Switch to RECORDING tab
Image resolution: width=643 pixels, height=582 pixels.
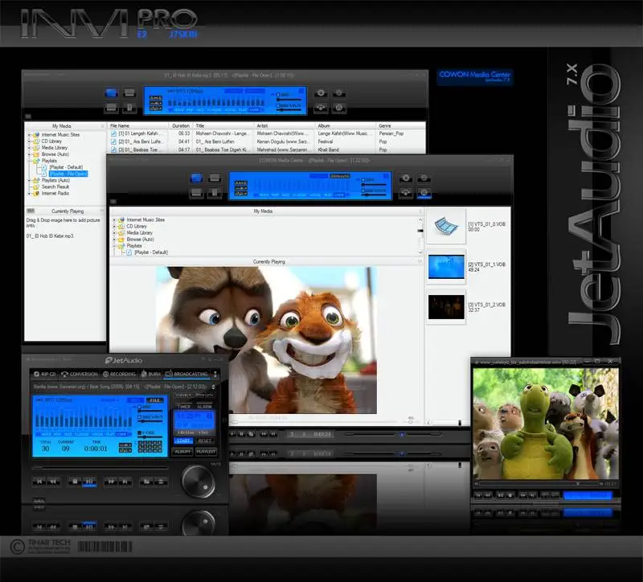[x=119, y=374]
